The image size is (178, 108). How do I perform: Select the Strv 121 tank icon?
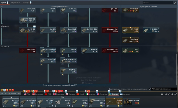tap(48, 30)
